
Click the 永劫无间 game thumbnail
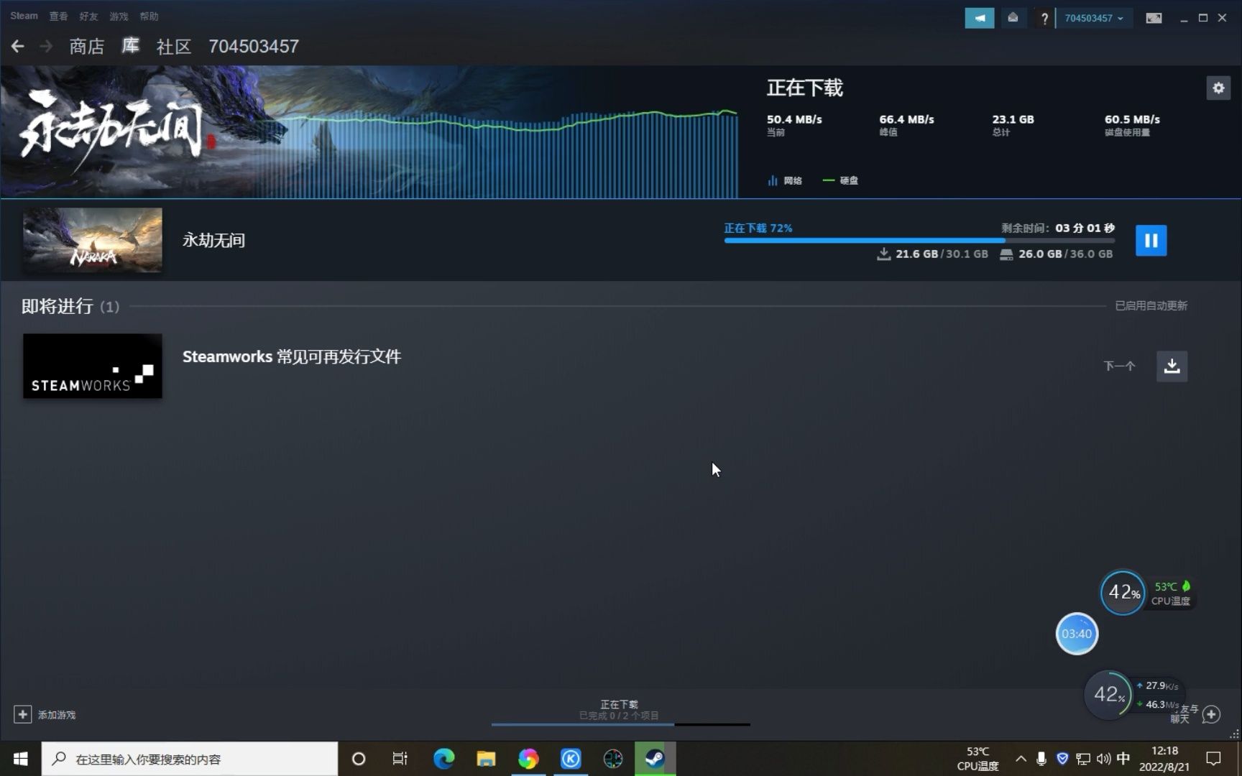coord(93,240)
